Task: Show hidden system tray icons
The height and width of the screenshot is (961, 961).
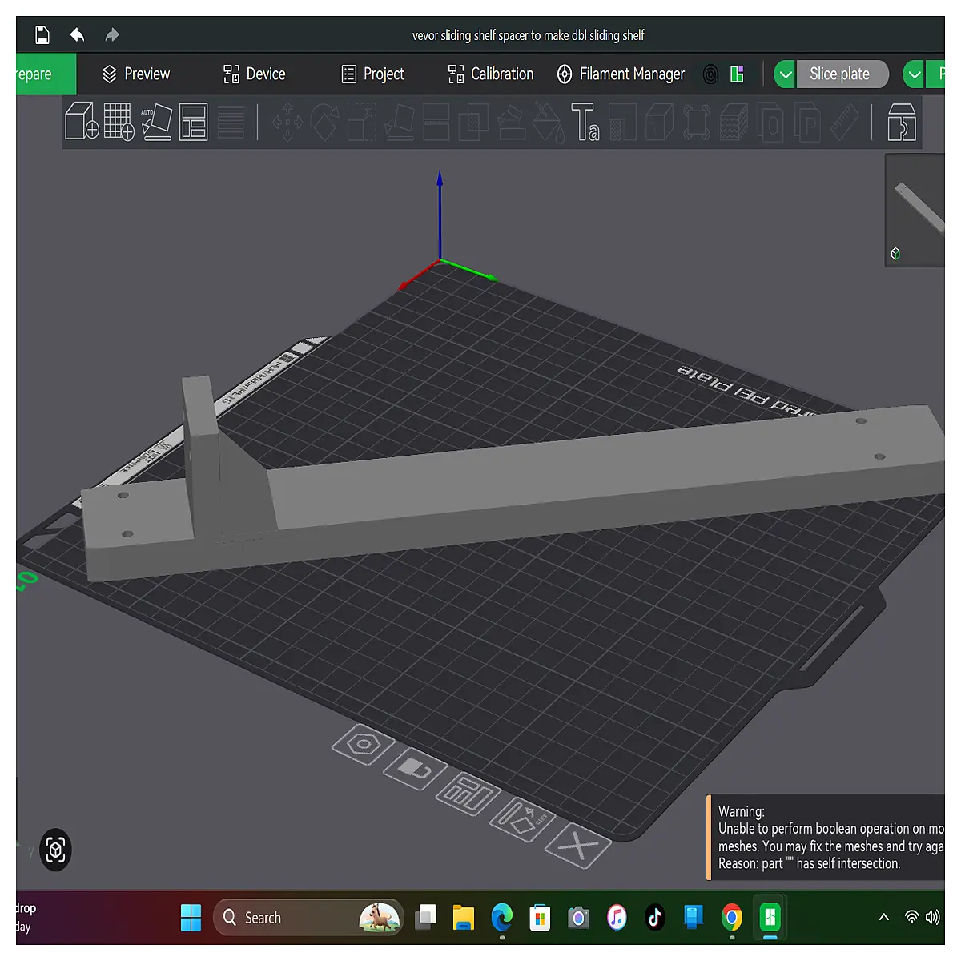Action: [884, 918]
